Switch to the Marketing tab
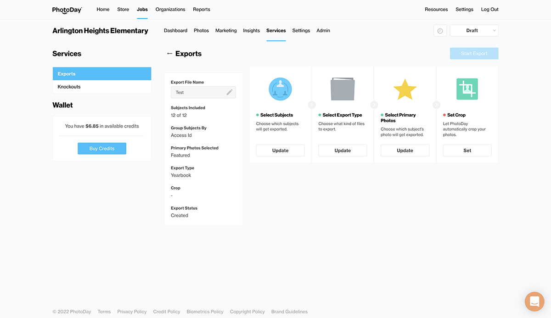This screenshot has height=318, width=551. tap(226, 31)
